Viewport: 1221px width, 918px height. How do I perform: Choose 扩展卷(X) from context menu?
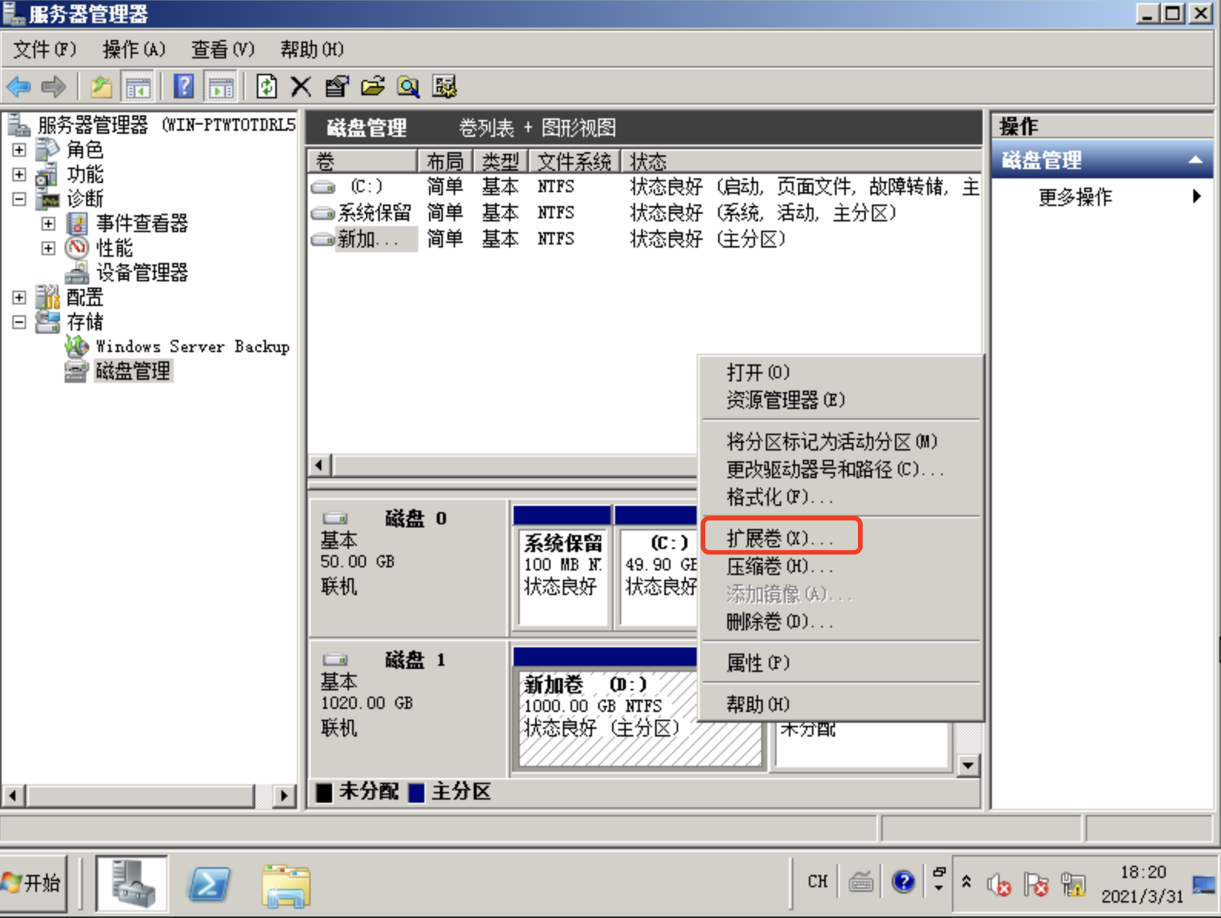(x=842, y=538)
